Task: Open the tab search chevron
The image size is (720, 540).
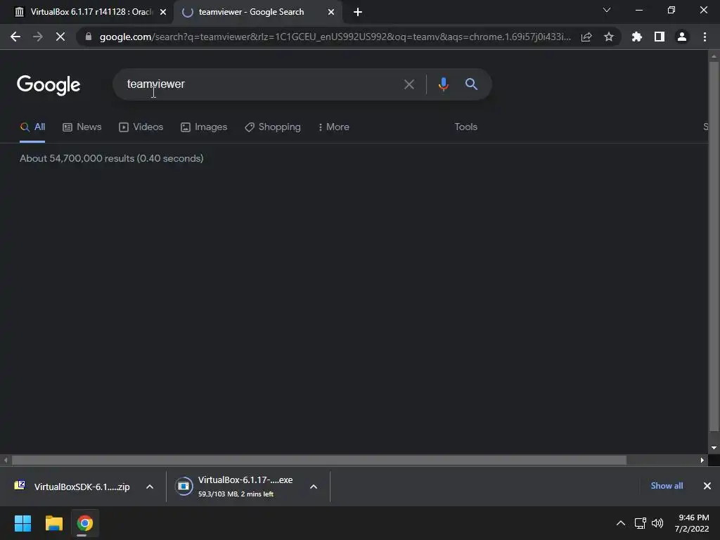Action: pyautogui.click(x=607, y=10)
